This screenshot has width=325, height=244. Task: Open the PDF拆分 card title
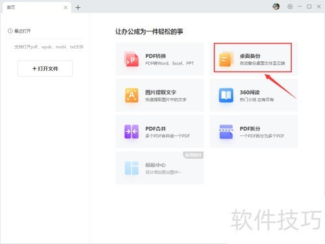pos(250,129)
